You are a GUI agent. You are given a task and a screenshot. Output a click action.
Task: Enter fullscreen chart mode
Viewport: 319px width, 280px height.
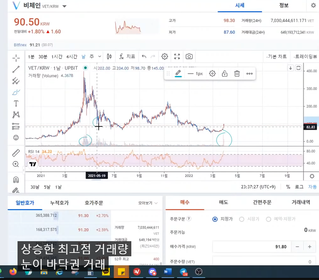(177, 57)
